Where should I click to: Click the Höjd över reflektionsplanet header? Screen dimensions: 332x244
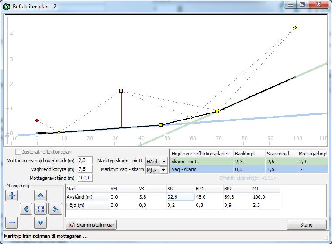(x=201, y=154)
